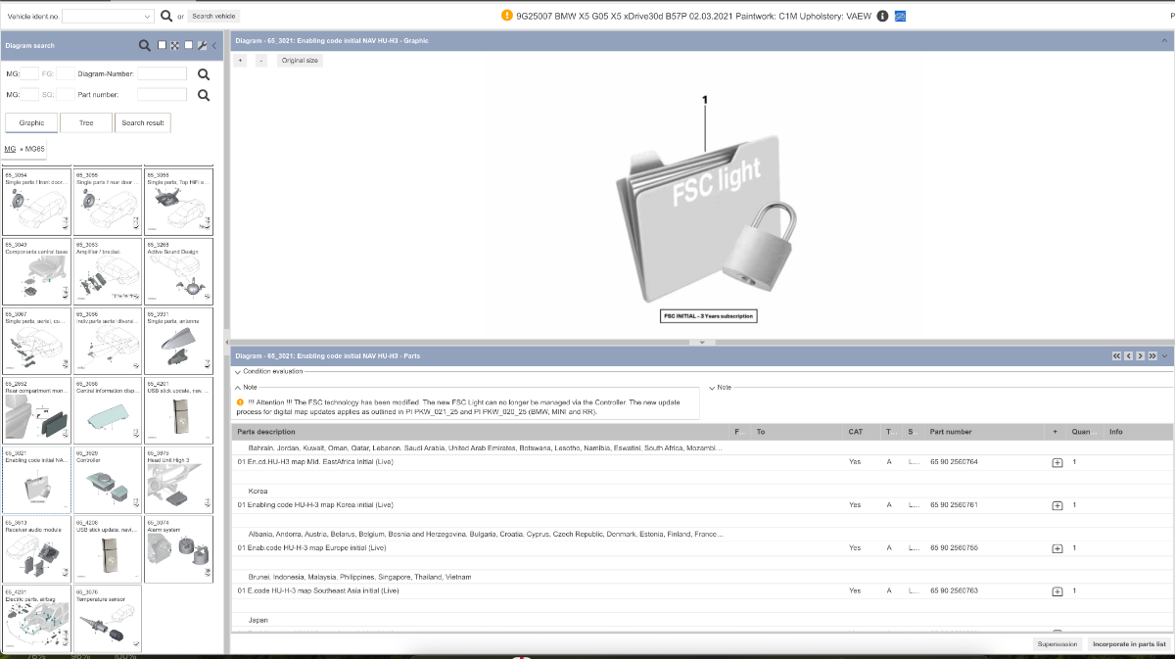Search by Diagram-Number using its magnifier
This screenshot has width=1175, height=659.
click(204, 73)
